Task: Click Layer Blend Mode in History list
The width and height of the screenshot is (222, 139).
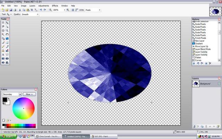Action: coord(203,49)
